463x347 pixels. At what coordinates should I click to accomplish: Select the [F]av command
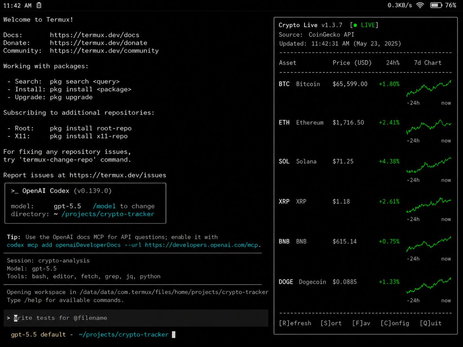(361, 323)
